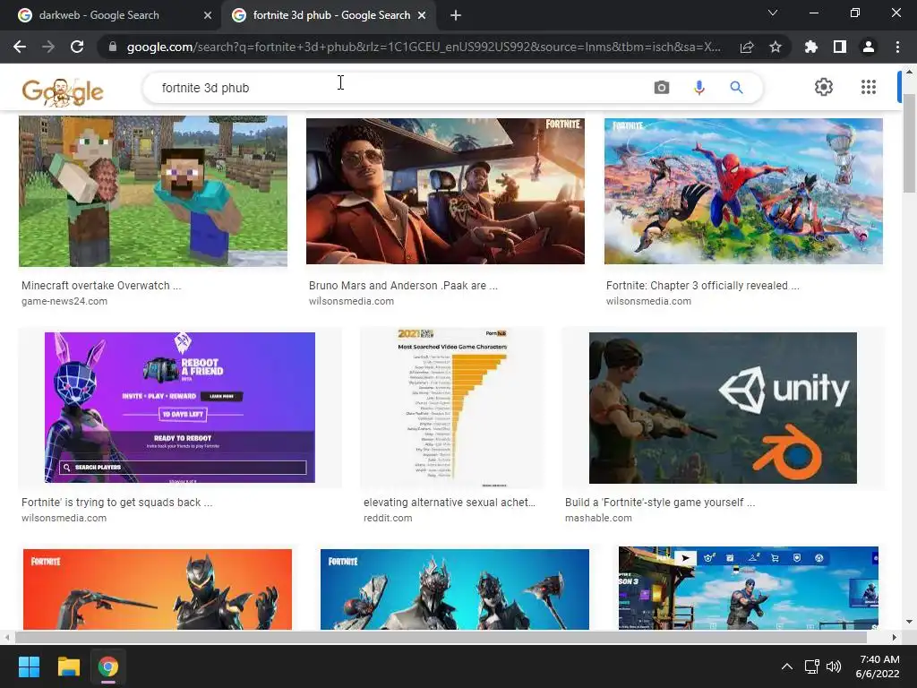Screen dimensions: 917x688
Task: Open the Chrome profile avatar
Action: (869, 47)
